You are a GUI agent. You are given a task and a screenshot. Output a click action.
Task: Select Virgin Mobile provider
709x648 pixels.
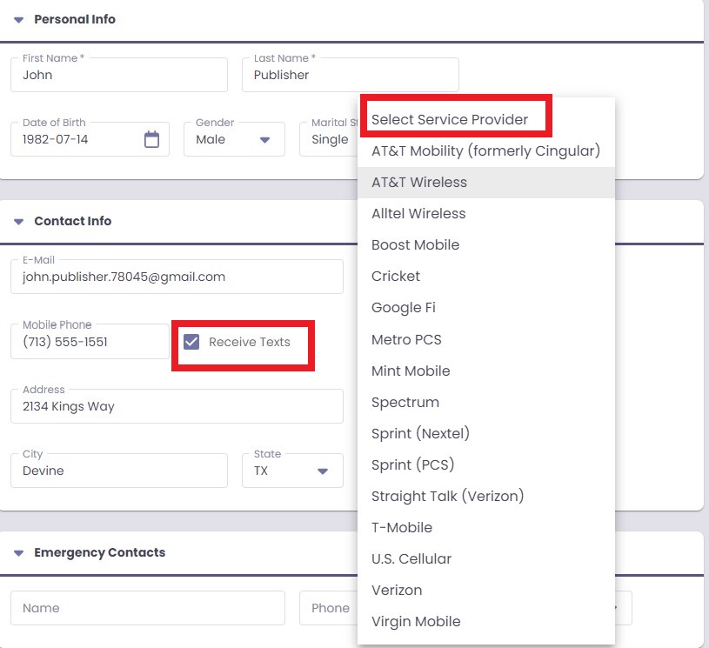click(486, 622)
